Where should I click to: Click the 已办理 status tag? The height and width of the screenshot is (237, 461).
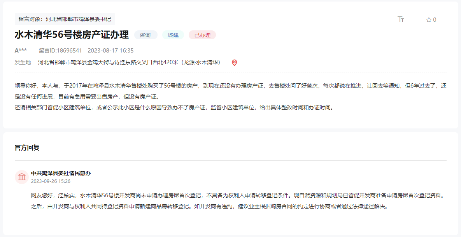(202, 35)
